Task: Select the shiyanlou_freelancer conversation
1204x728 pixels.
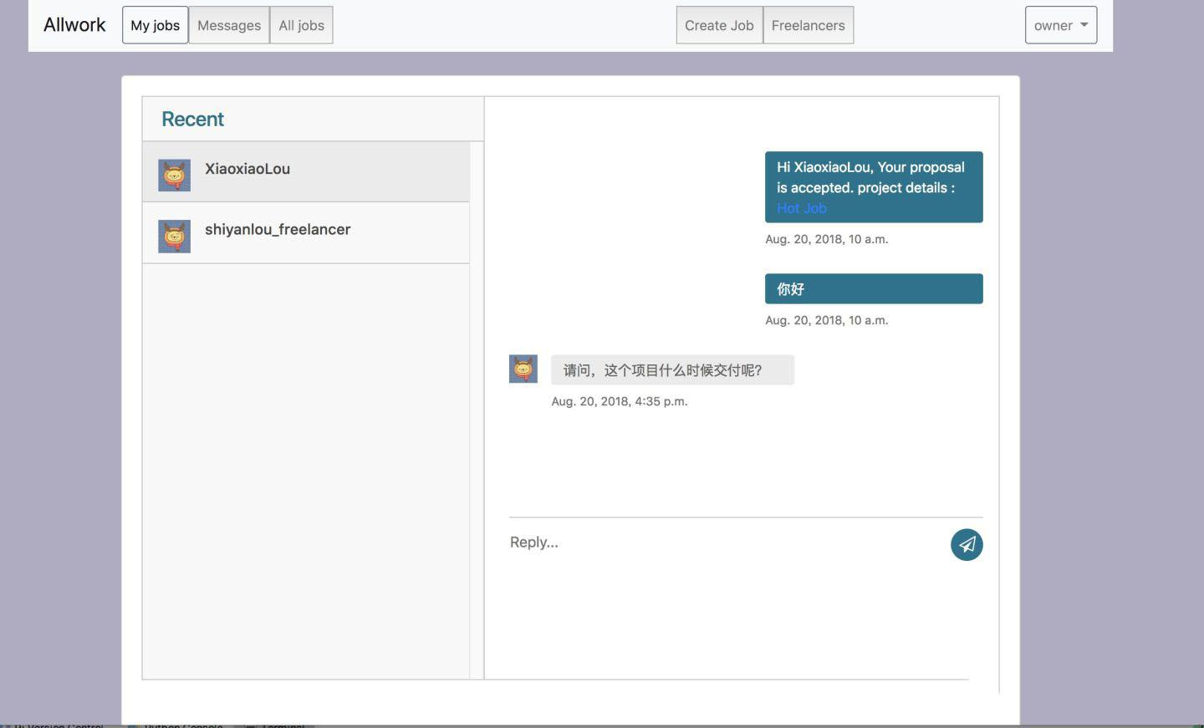Action: click(x=306, y=233)
